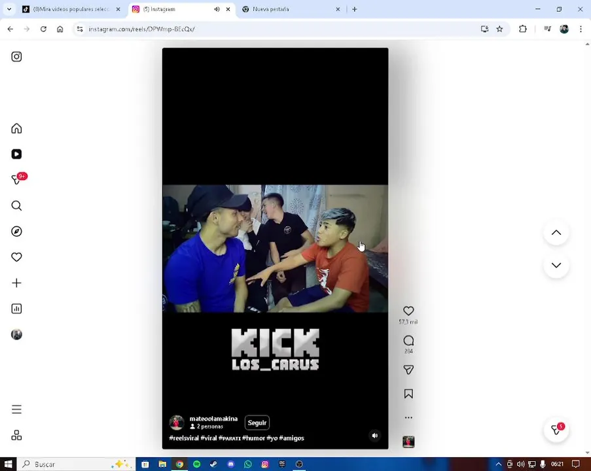Pause the reel by clicking the video
Viewport: 591px width, 471px height.
pyautogui.click(x=275, y=249)
